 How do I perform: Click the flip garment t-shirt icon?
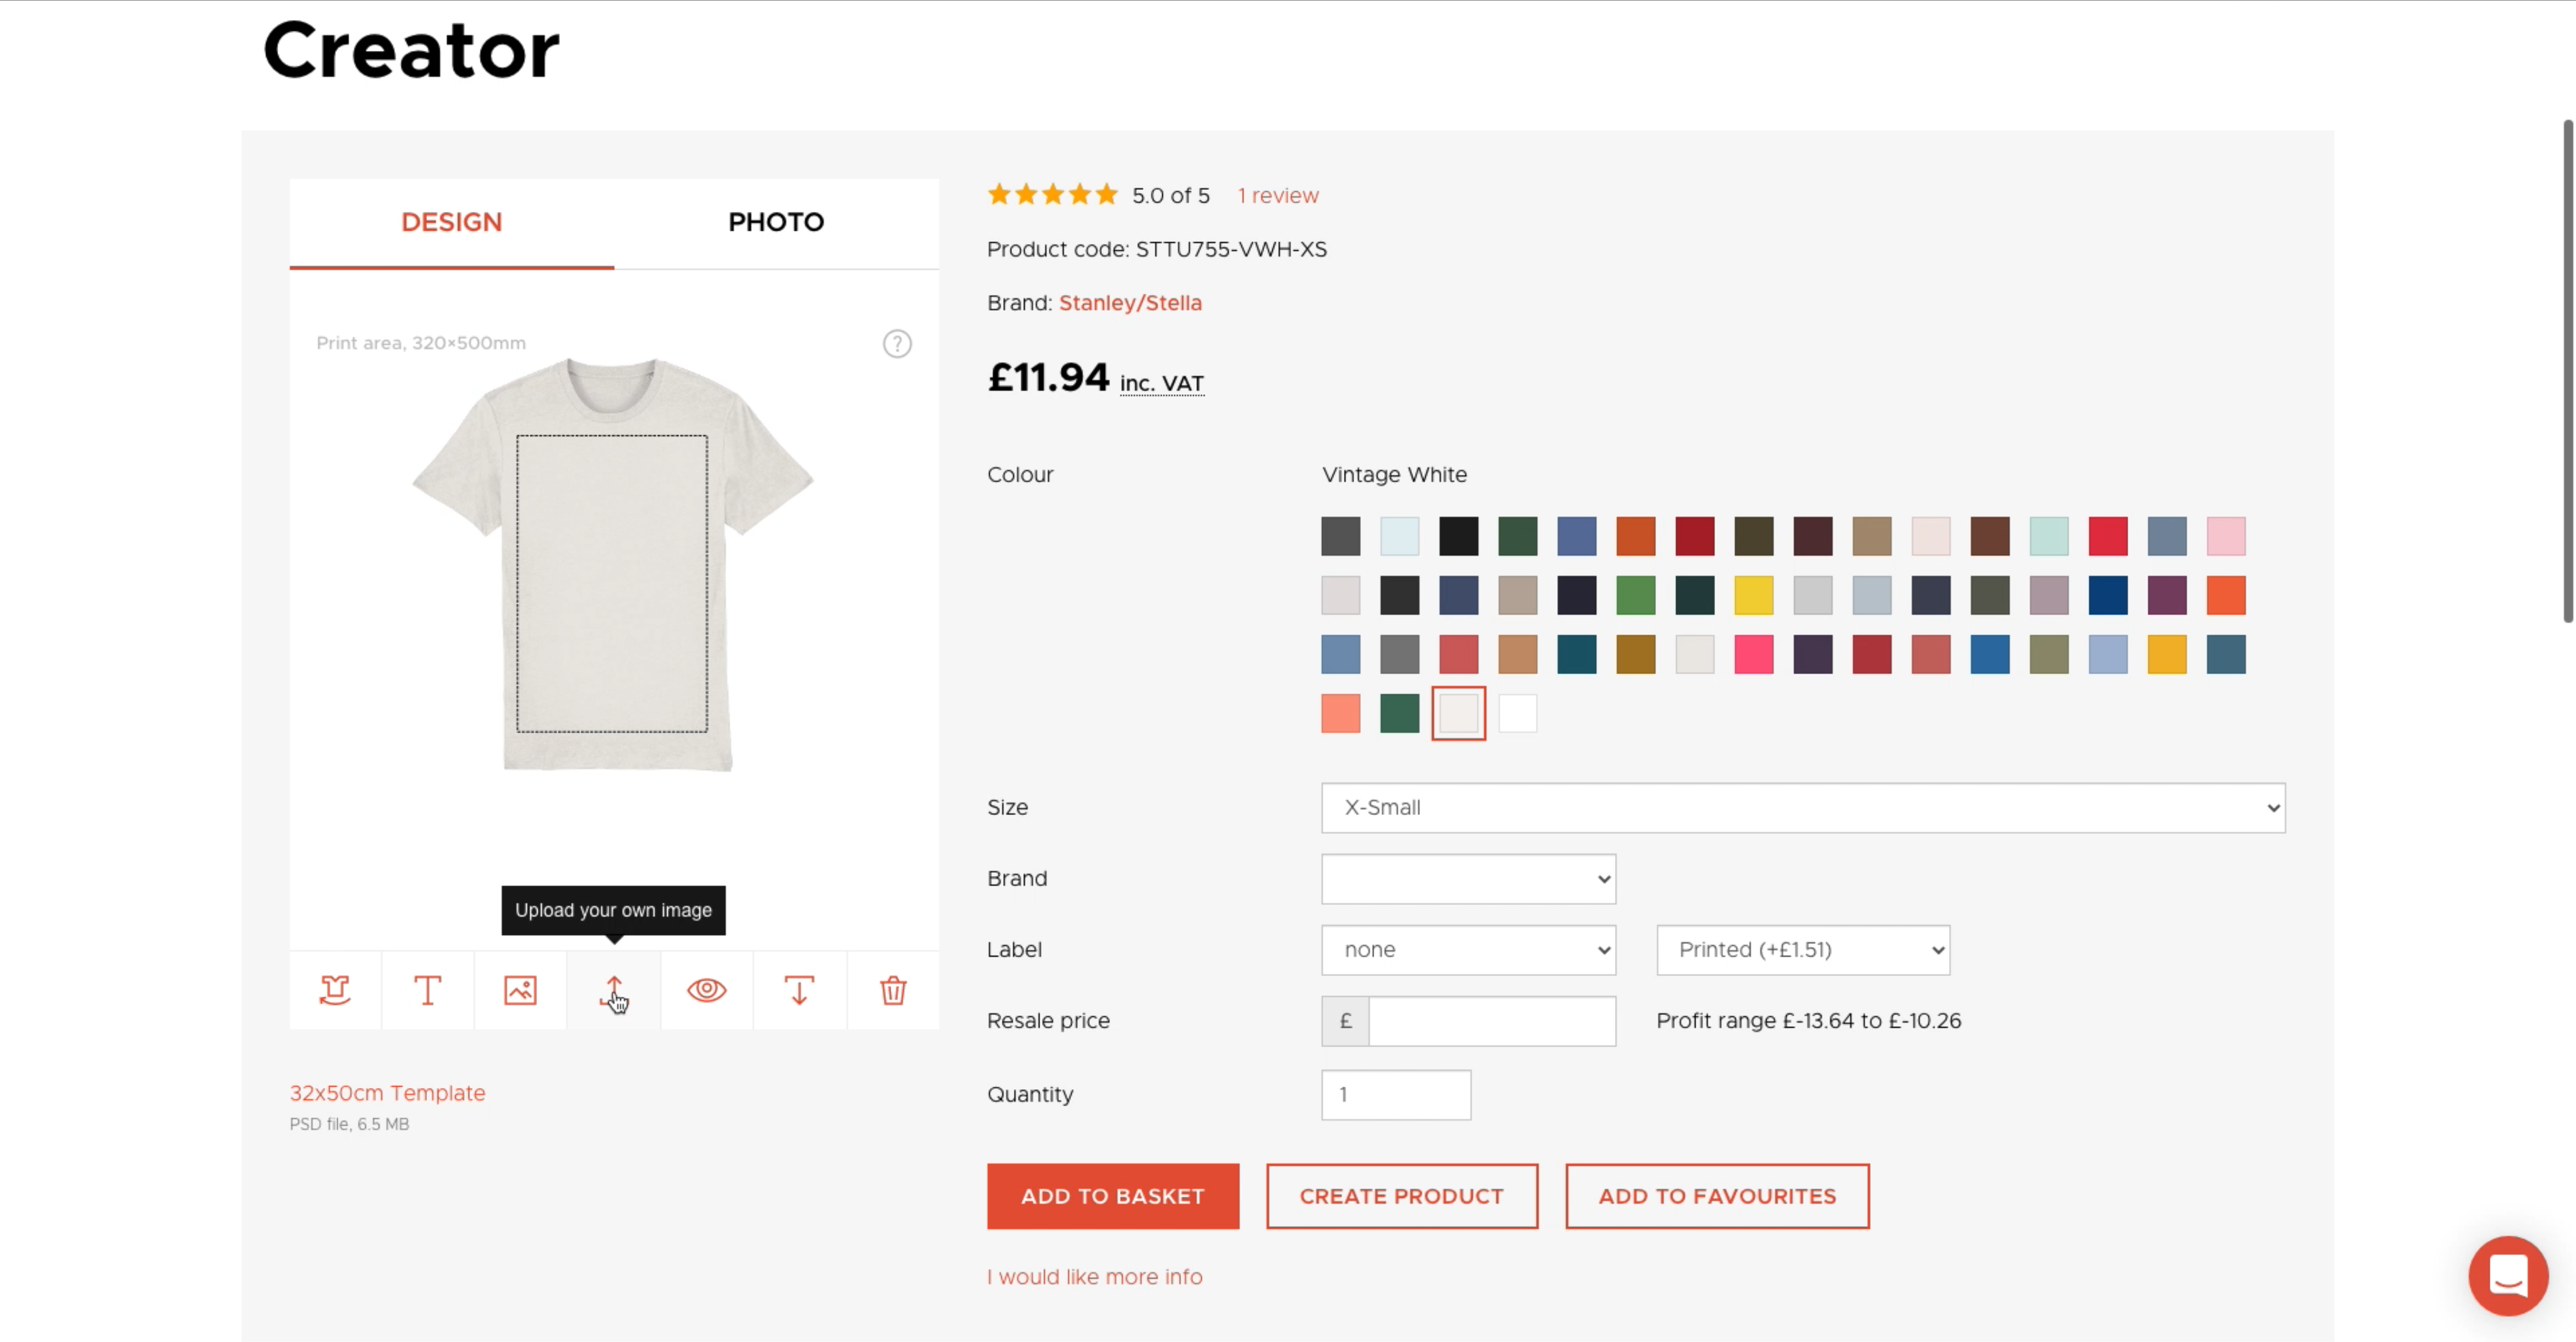335,990
